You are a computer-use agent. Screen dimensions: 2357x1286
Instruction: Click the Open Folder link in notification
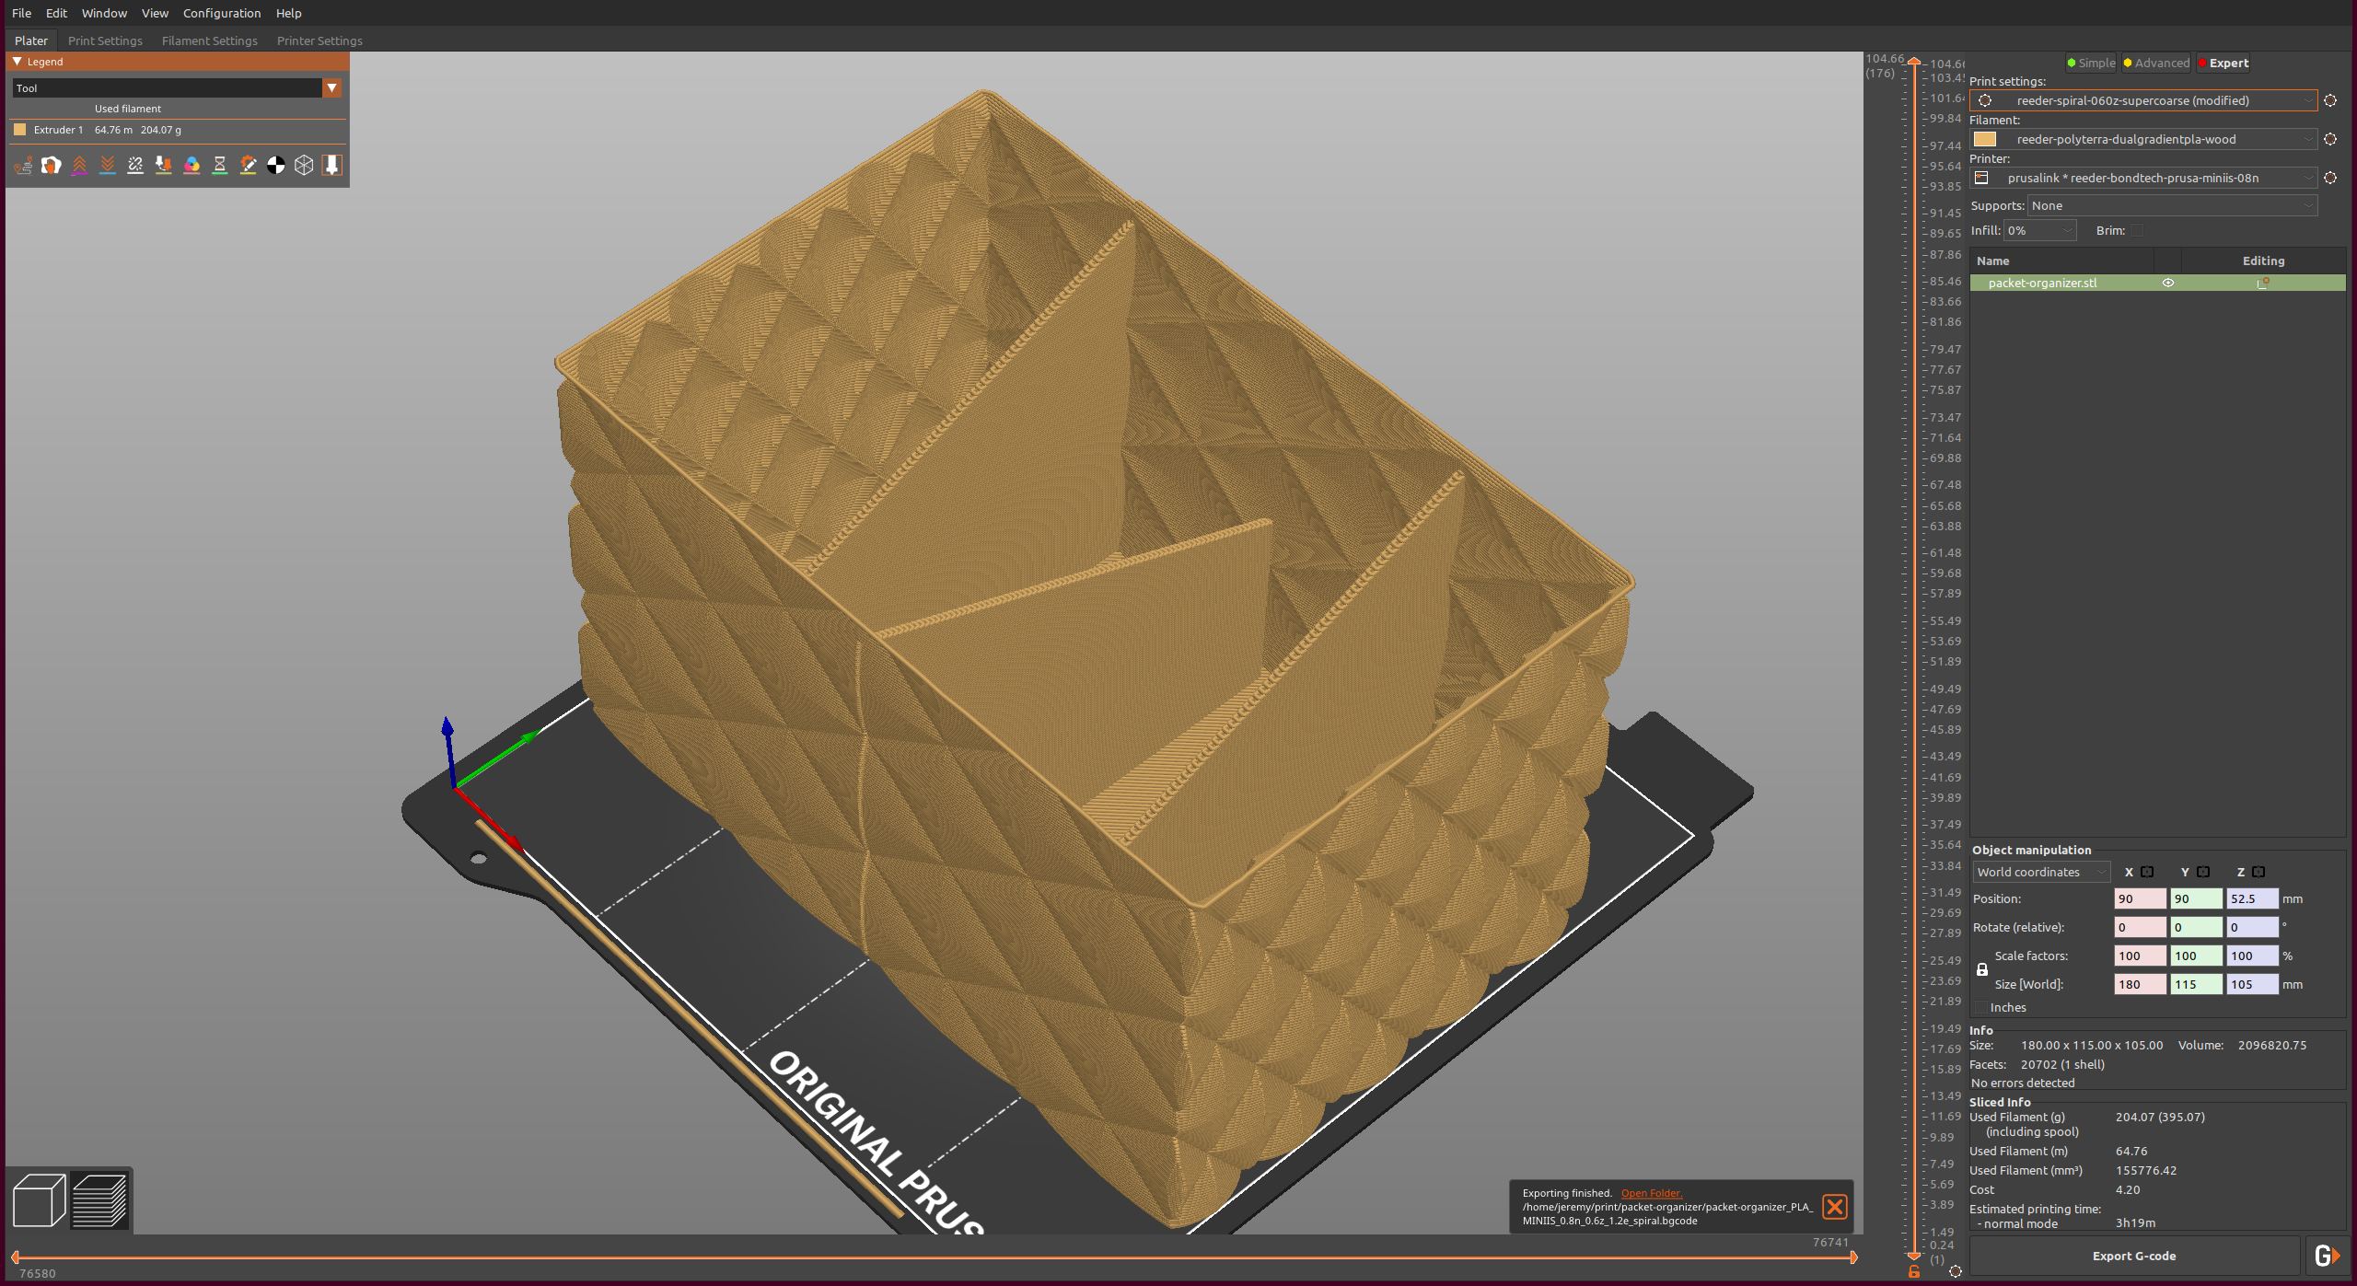(x=1651, y=1193)
